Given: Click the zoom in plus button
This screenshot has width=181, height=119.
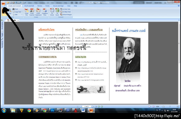Looking at the screenshot, I should (x=178, y=107).
